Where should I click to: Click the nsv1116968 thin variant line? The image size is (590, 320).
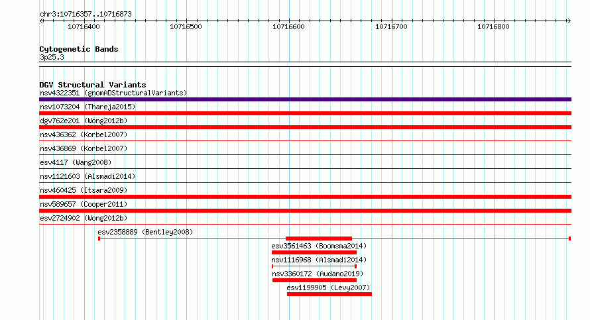[x=314, y=266]
